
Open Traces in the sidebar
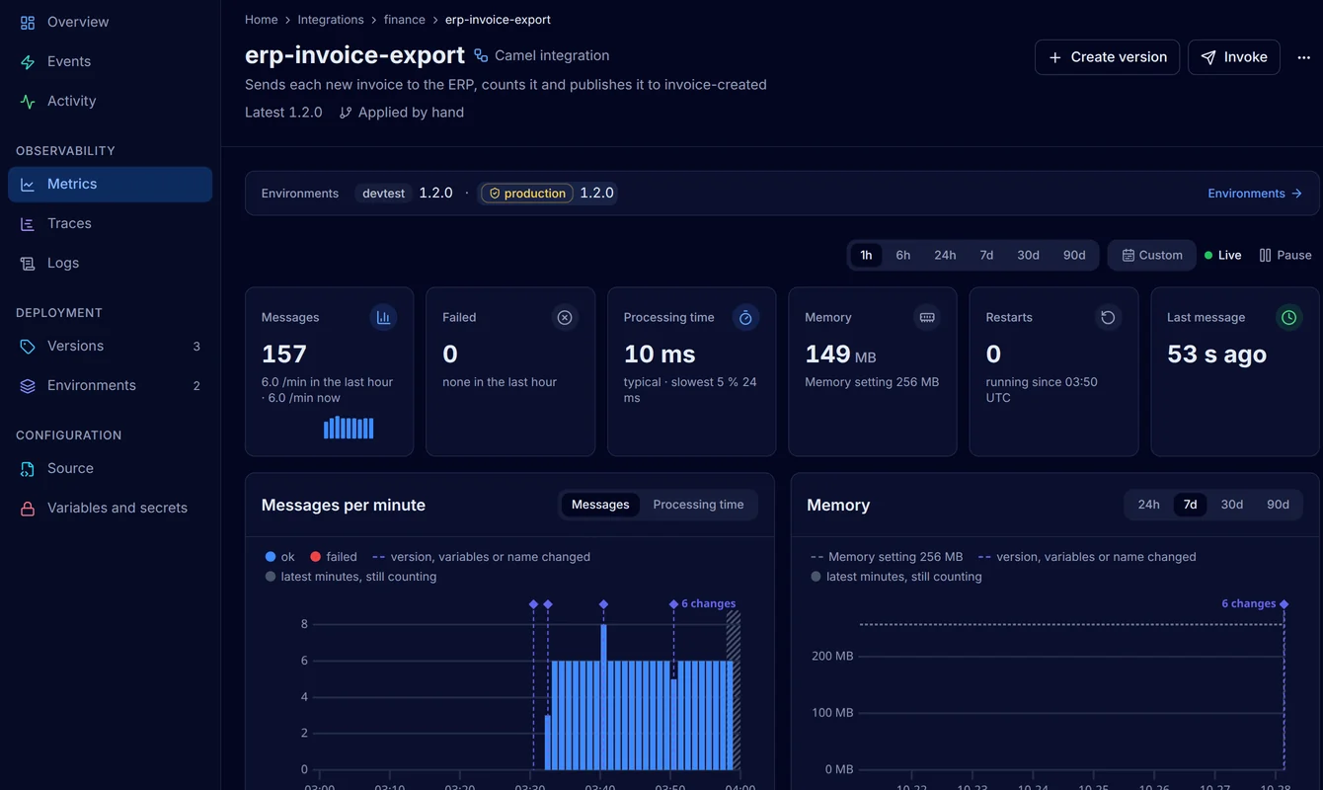[110, 223]
